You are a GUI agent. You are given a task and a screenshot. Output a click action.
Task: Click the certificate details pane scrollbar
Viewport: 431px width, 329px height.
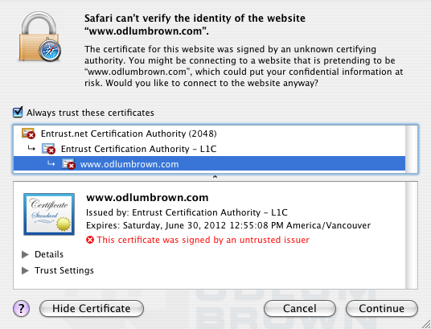pyautogui.click(x=412, y=235)
